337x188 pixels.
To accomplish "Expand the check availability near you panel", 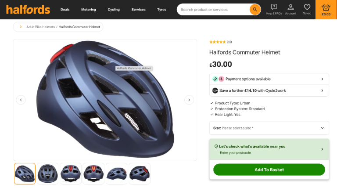I will coord(269,149).
